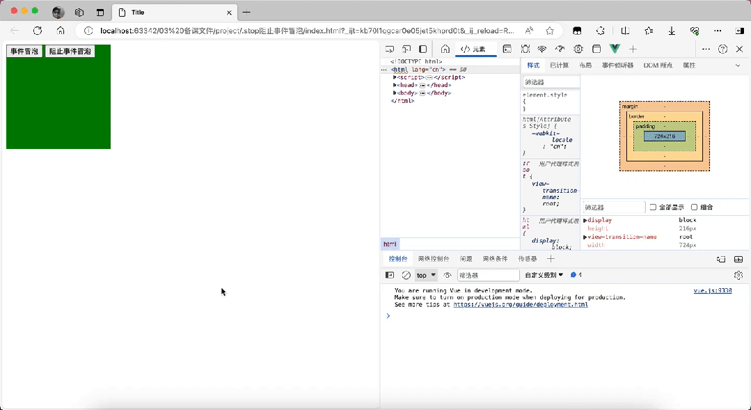Open split screen view icon
Screen dimensions: 751x410
pyautogui.click(x=625, y=31)
